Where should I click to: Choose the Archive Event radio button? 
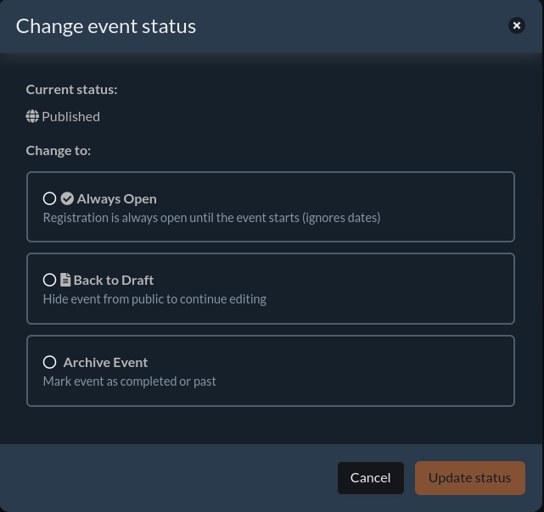pos(49,362)
